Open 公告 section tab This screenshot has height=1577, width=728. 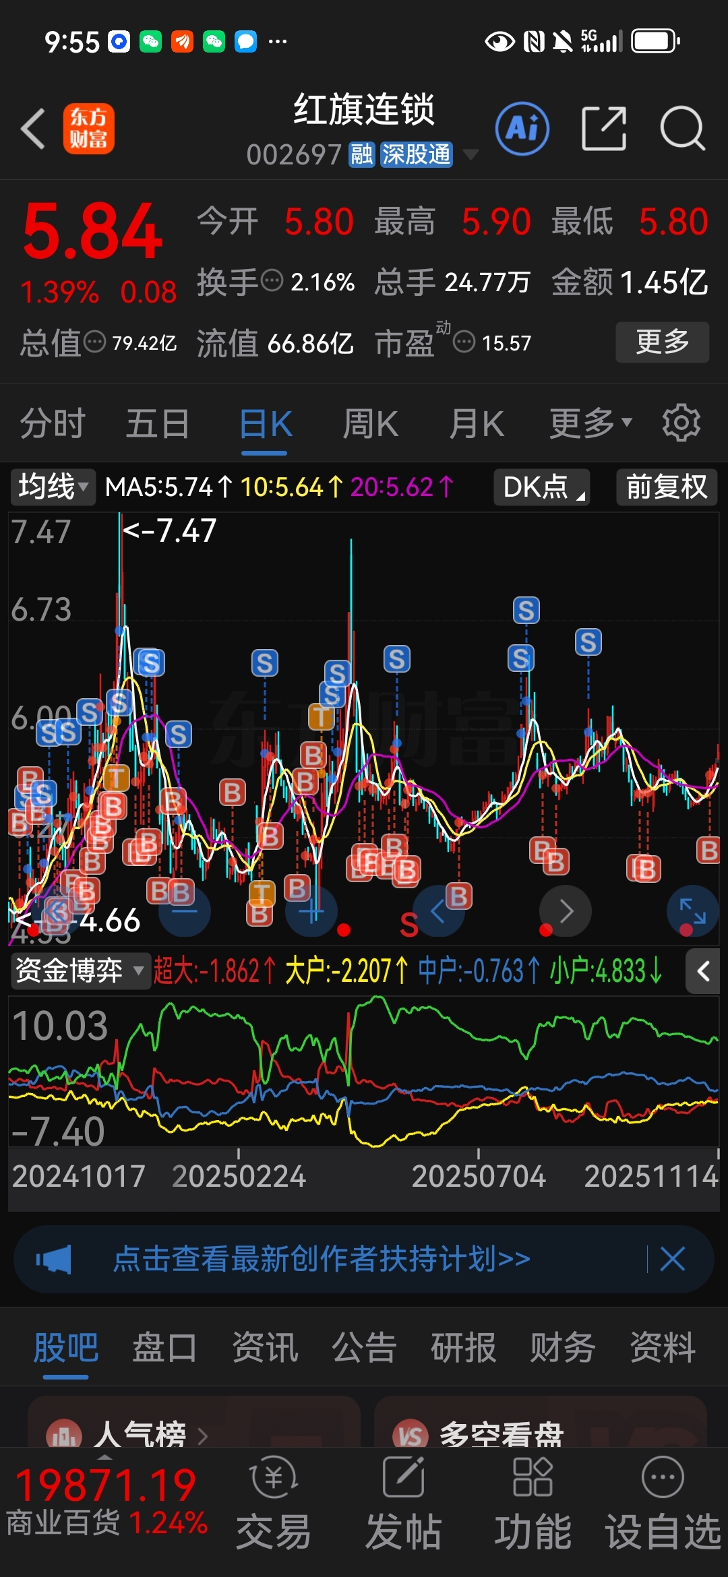(x=364, y=1348)
